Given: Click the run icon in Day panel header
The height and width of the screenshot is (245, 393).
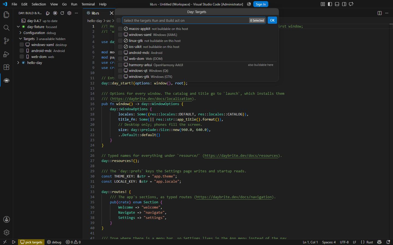Looking at the screenshot, I should [x=48, y=13].
